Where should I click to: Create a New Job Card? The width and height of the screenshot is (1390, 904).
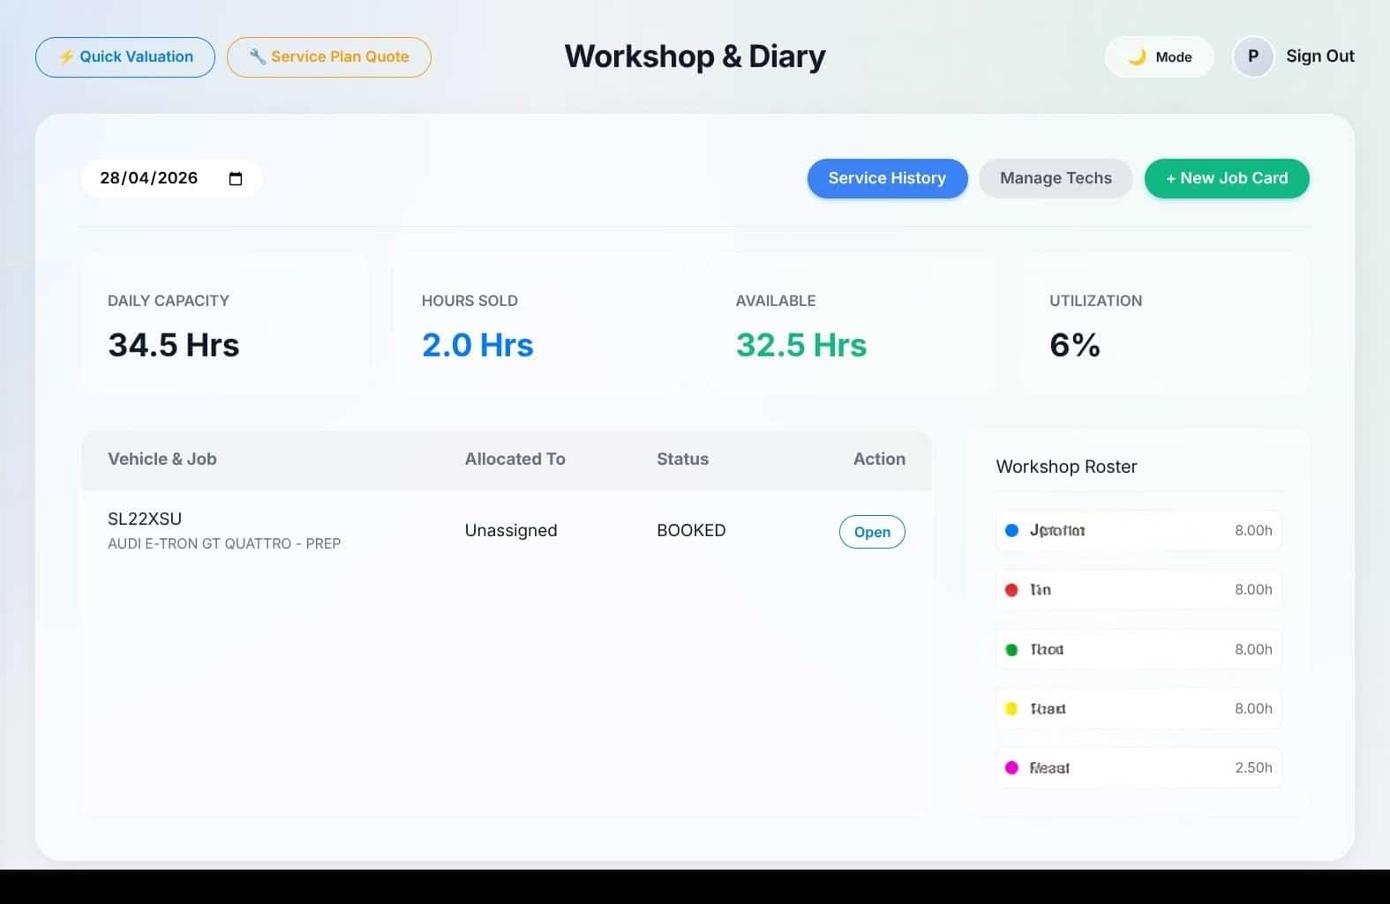(x=1227, y=178)
